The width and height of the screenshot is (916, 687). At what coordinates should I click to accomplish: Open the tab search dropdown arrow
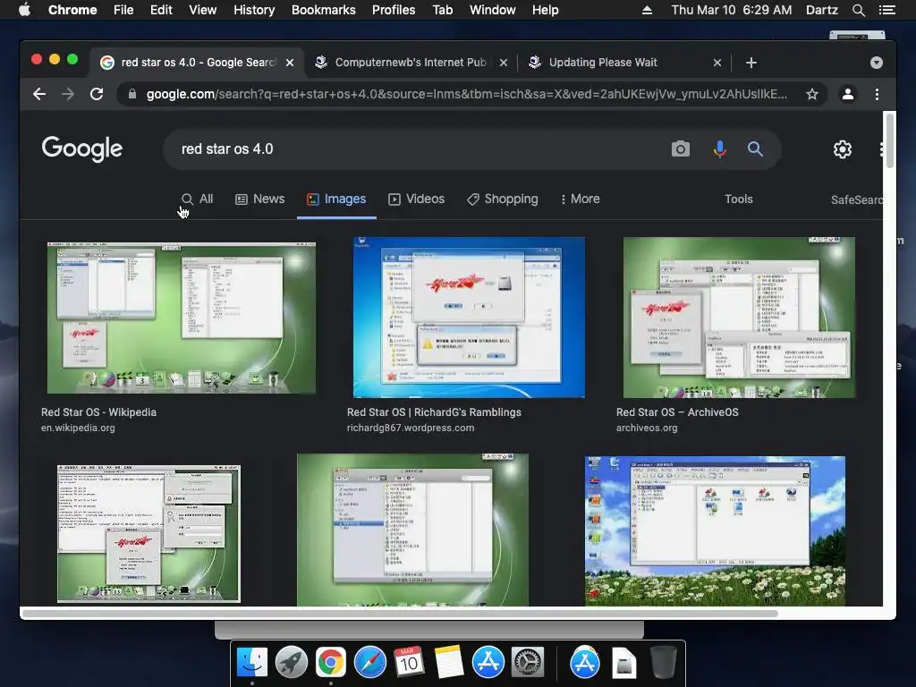[x=877, y=63]
